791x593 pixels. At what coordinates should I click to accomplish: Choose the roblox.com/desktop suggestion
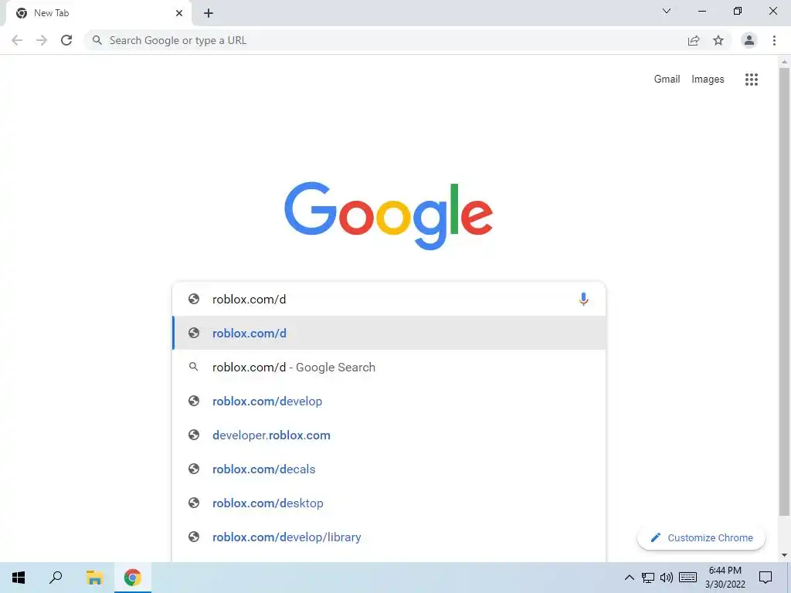tap(389, 503)
